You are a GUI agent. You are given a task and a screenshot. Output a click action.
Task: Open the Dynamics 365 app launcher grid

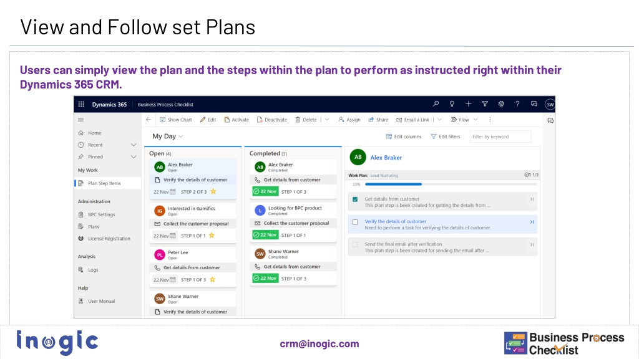pos(81,104)
